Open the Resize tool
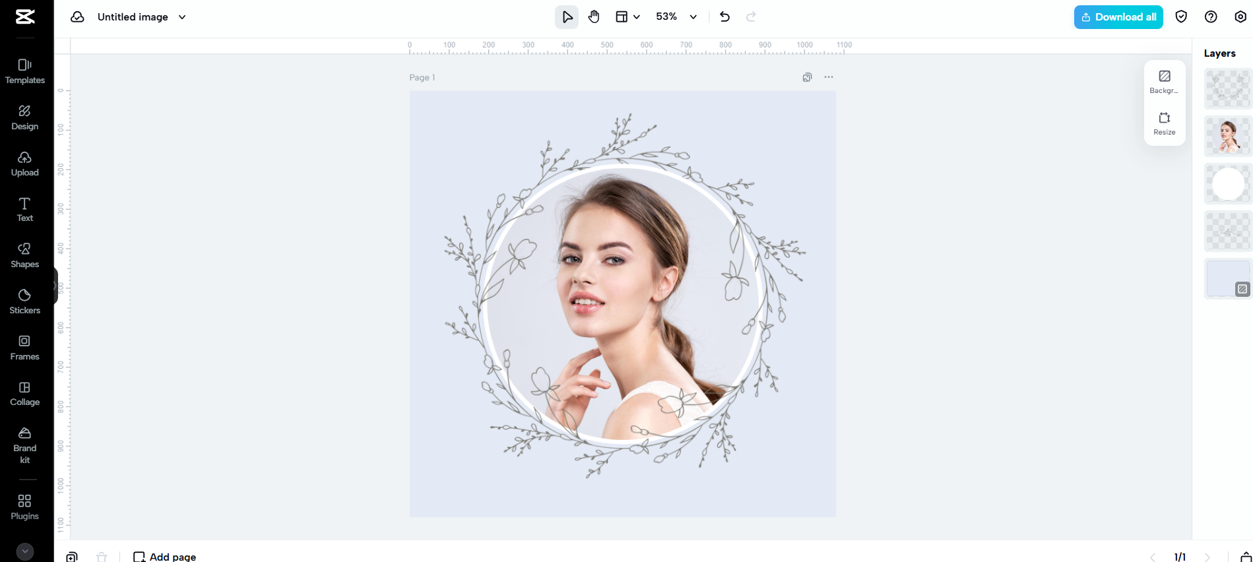 pyautogui.click(x=1165, y=123)
